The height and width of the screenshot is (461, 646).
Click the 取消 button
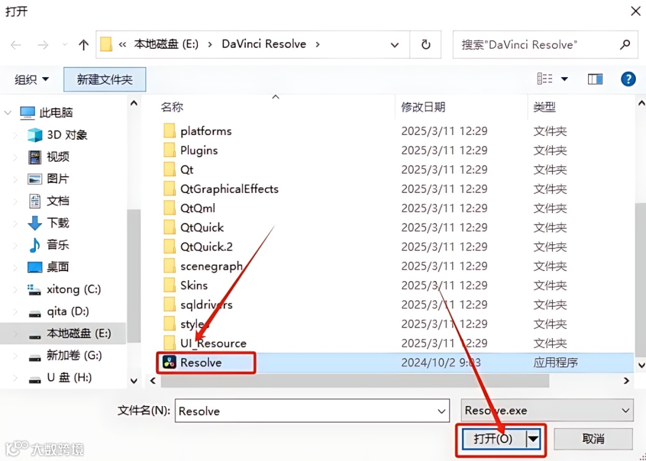coord(593,439)
